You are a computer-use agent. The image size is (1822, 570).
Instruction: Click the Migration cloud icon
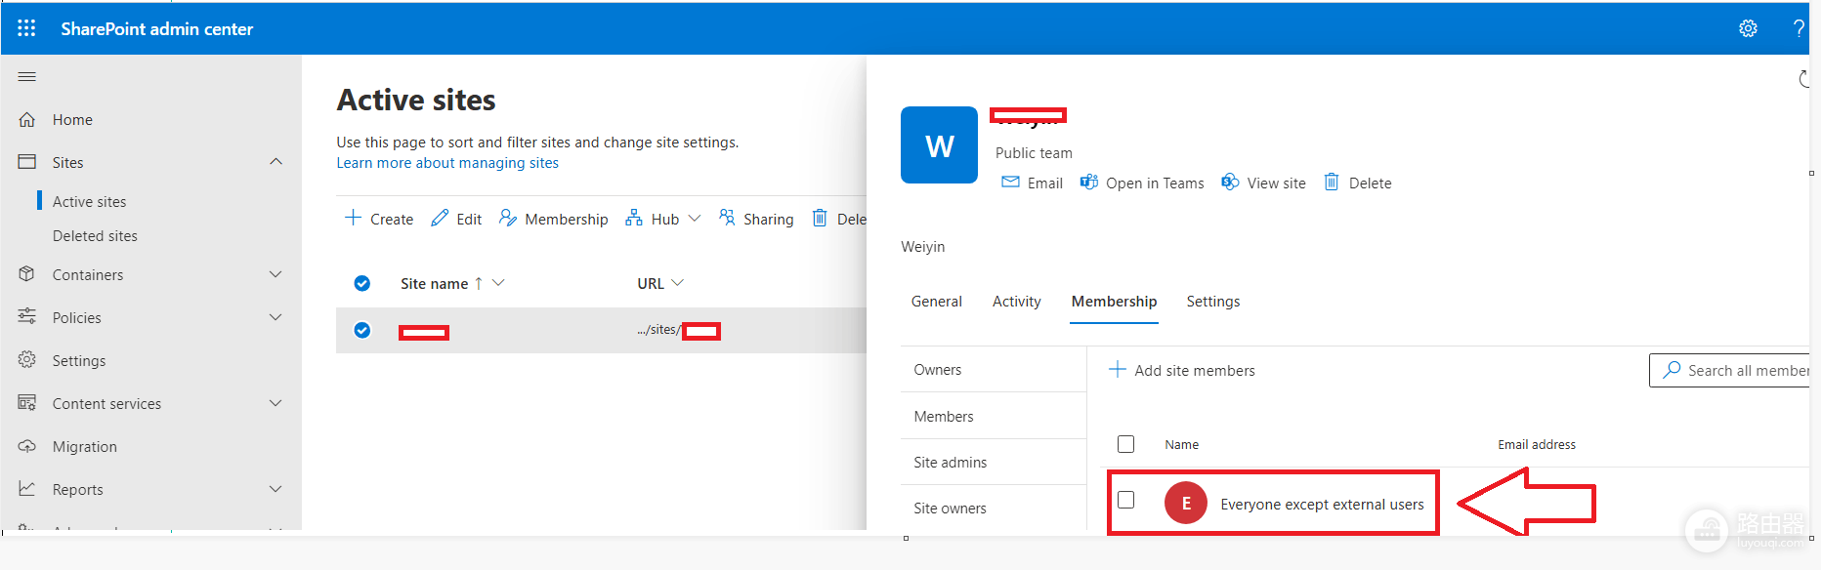point(27,446)
